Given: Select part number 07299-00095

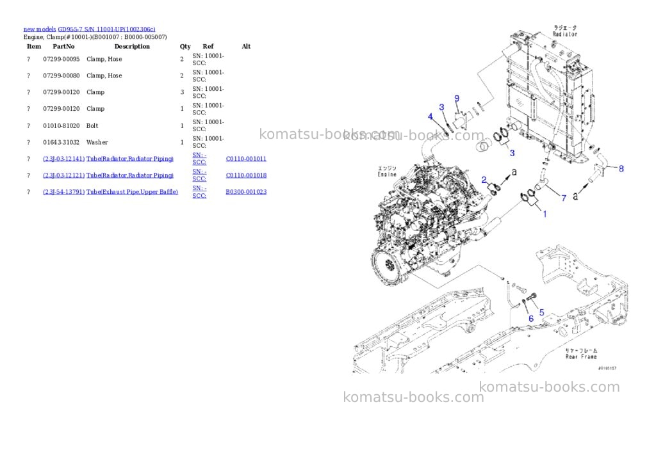Looking at the screenshot, I should pos(61,60).
